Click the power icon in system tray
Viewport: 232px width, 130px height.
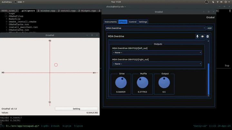tap(226, 2)
